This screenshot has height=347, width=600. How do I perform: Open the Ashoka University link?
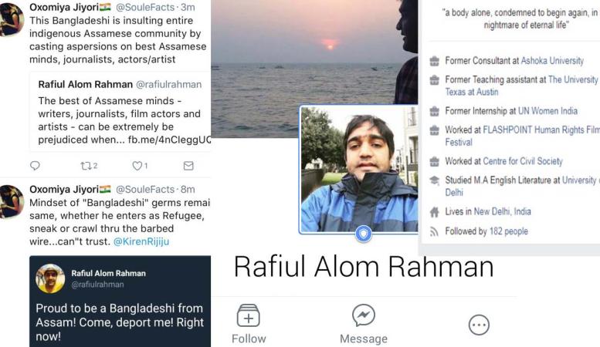[552, 61]
